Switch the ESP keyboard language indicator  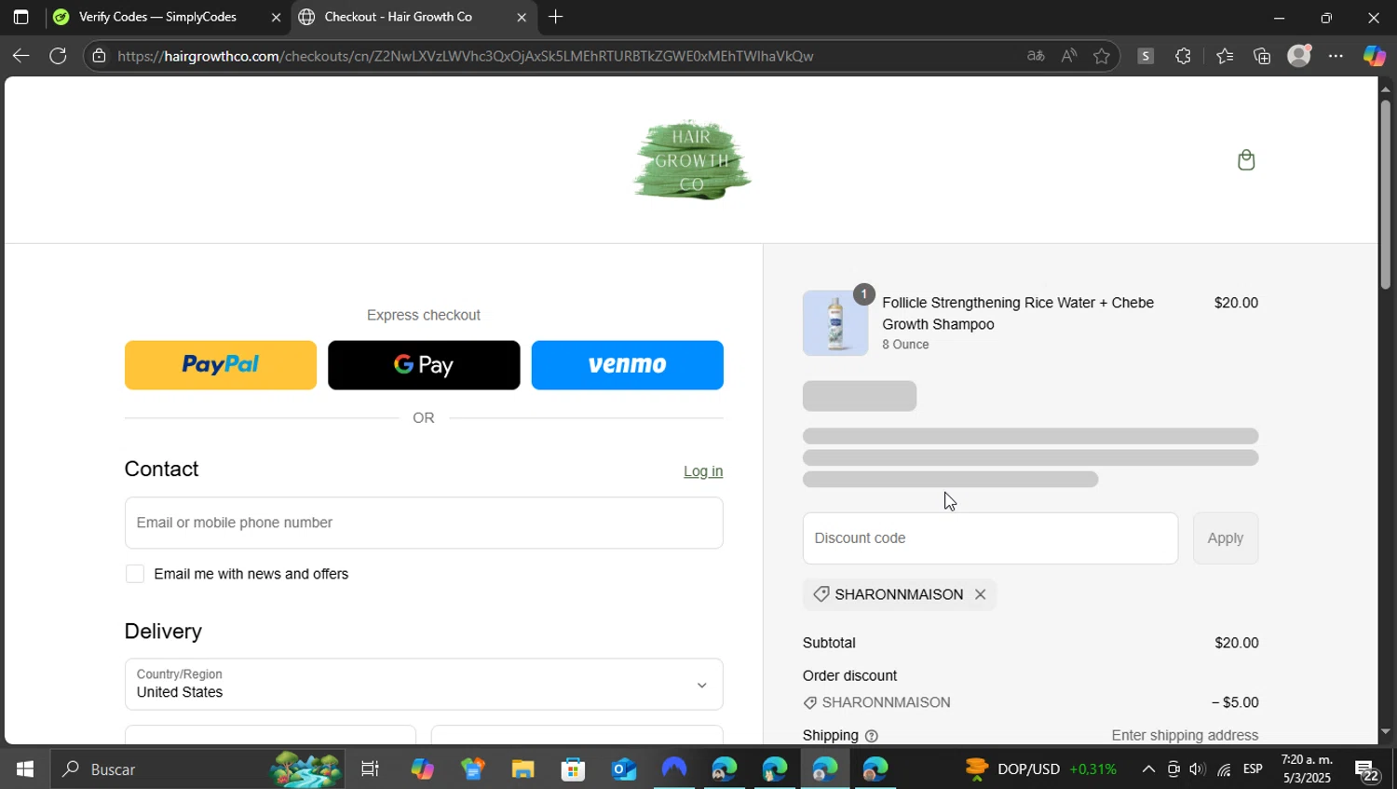coord(1253,769)
